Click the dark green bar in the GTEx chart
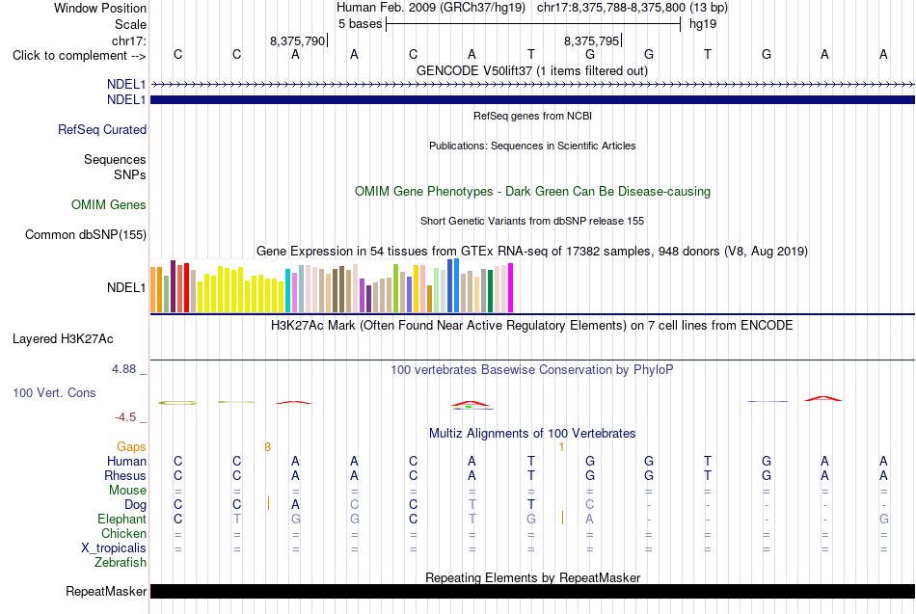The height and width of the screenshot is (614, 916). [490, 291]
